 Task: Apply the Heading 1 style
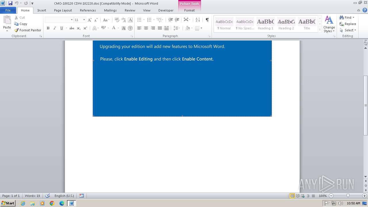(x=265, y=24)
